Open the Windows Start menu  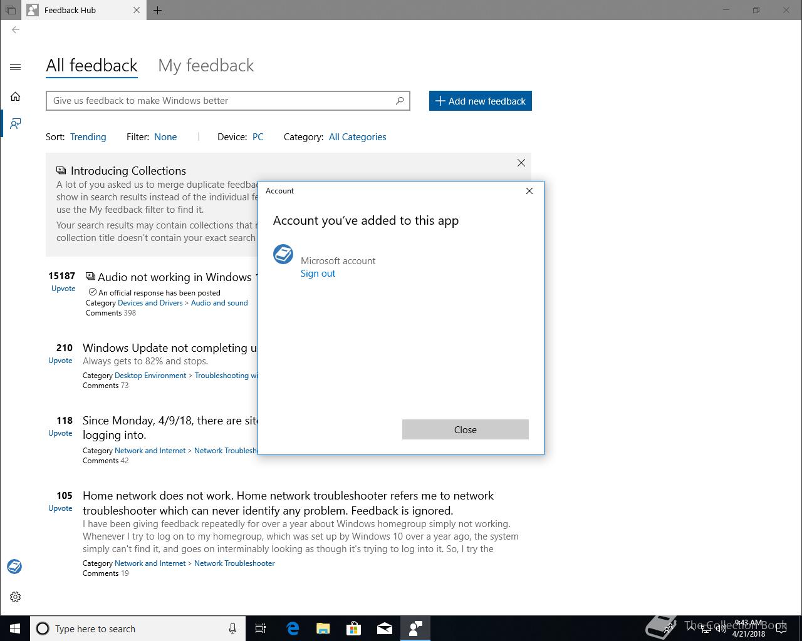pyautogui.click(x=15, y=628)
